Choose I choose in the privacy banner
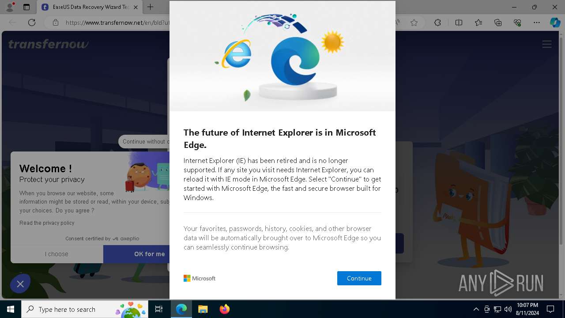The image size is (565, 318). point(56,254)
